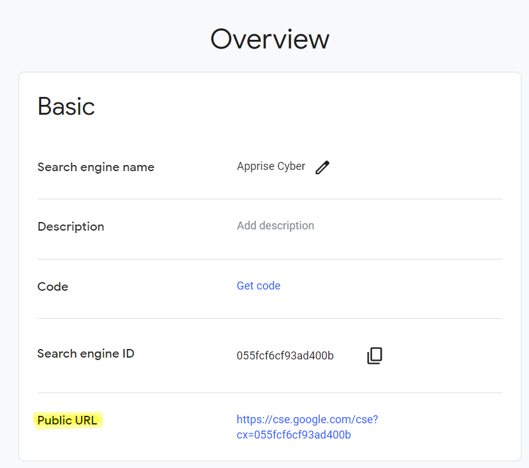This screenshot has width=529, height=468.
Task: Click the word Apprise in the engine name
Action: (255, 166)
